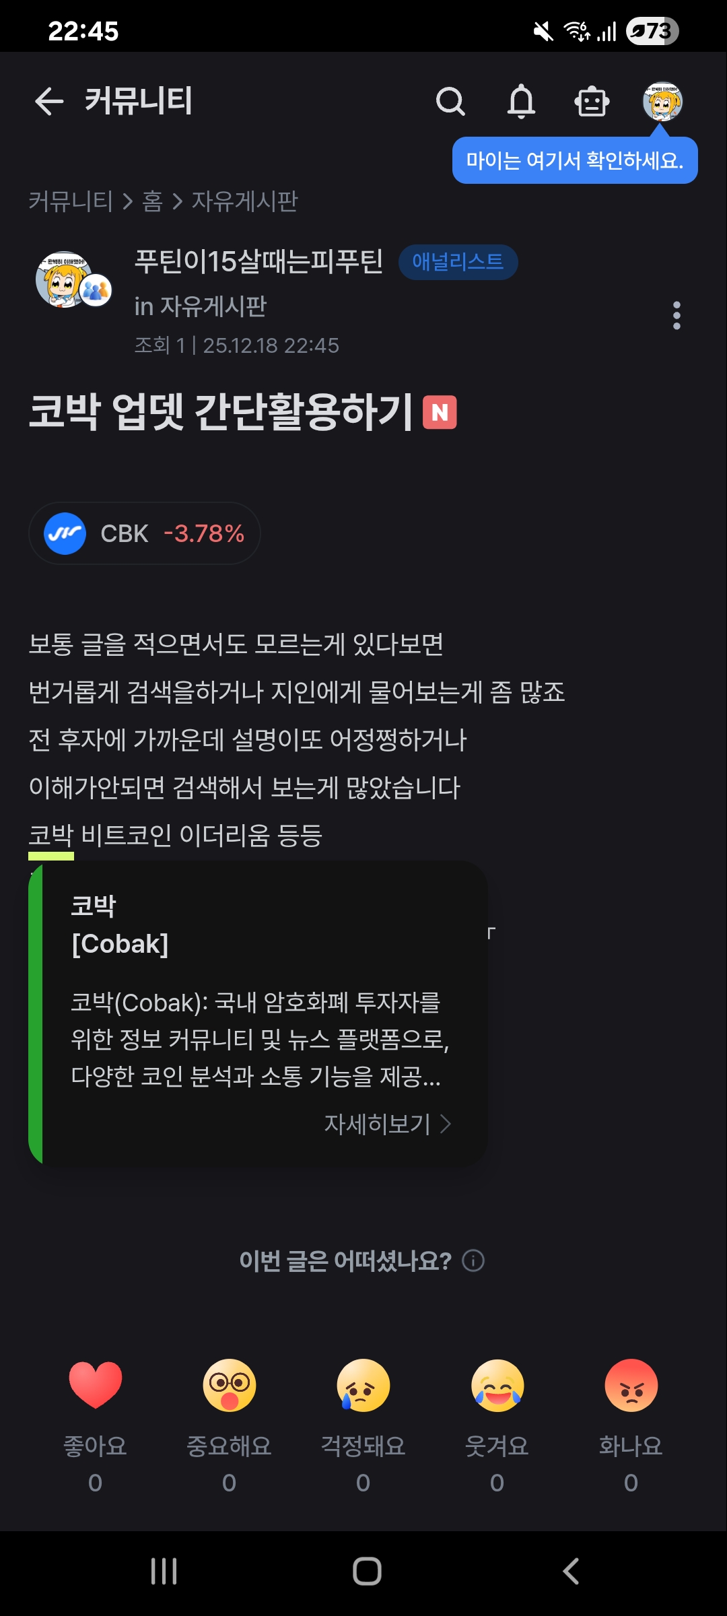727x1616 pixels.
Task: Open the search icon in the top bar
Action: click(452, 102)
